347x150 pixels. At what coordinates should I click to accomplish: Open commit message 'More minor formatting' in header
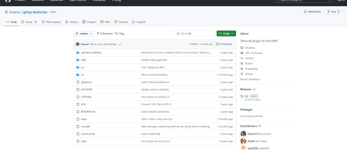pyautogui.click(x=103, y=44)
